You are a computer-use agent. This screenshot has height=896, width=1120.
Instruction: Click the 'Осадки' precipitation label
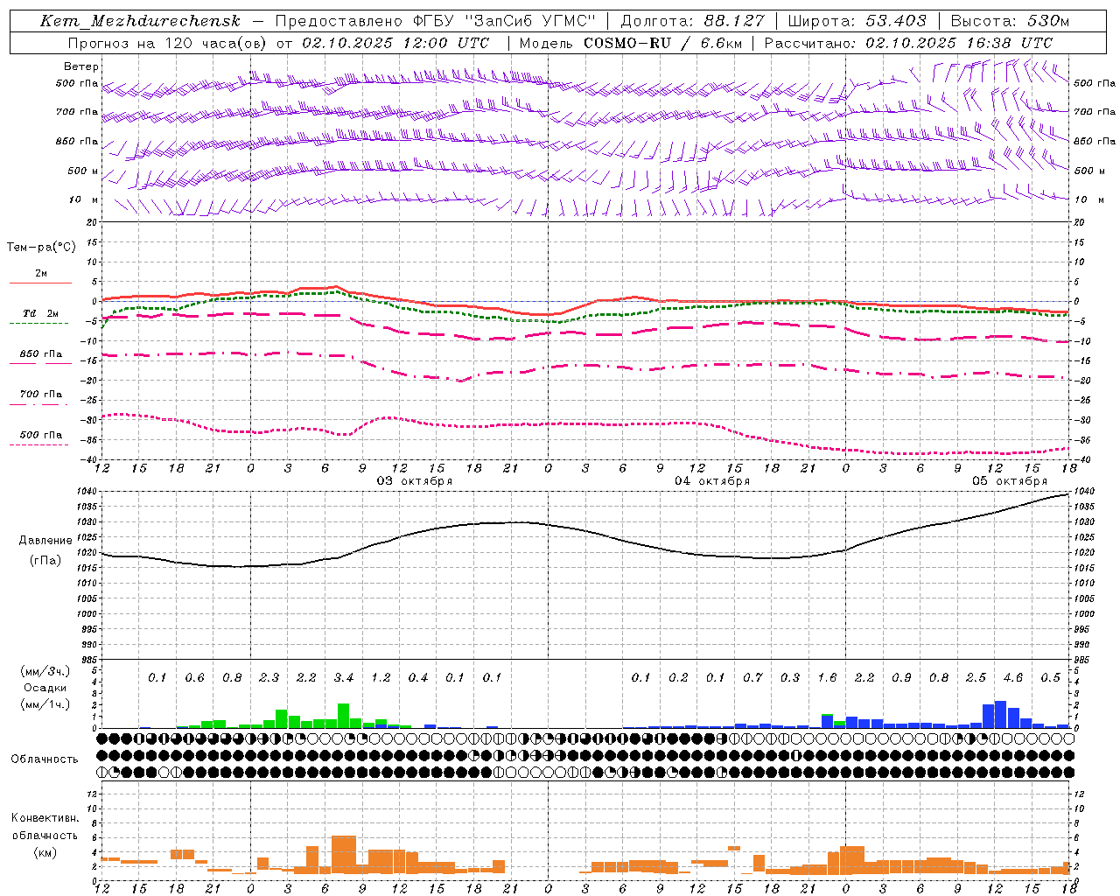(45, 688)
